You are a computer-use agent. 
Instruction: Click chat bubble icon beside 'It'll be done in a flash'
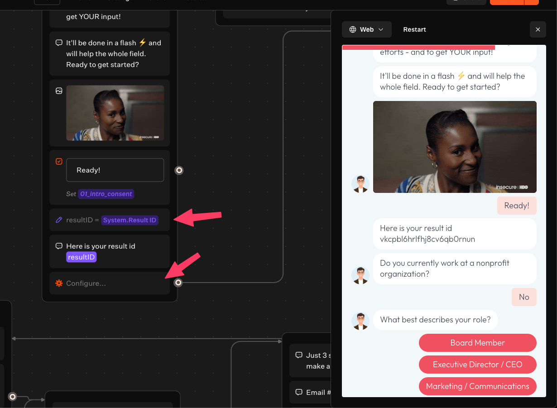(x=59, y=43)
